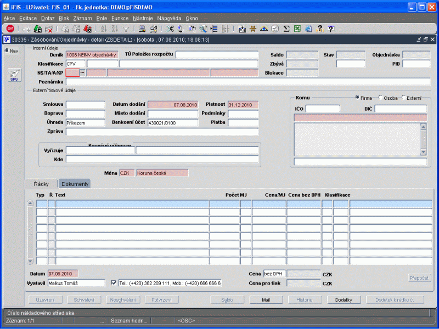Click the filter funnel toolbar icon

[126, 29]
